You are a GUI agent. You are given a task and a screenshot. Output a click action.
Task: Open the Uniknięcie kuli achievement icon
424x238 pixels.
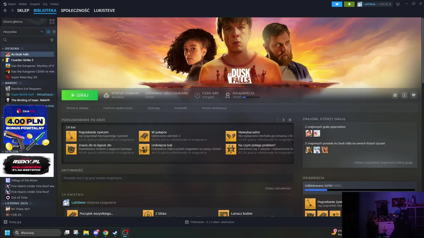144,149
